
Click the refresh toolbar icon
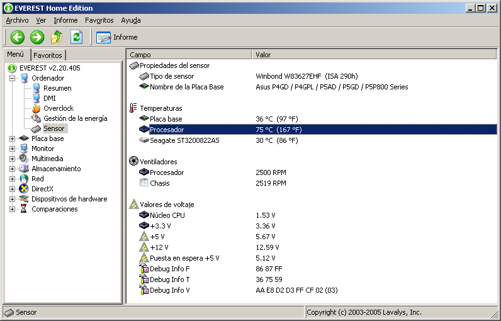coord(76,37)
